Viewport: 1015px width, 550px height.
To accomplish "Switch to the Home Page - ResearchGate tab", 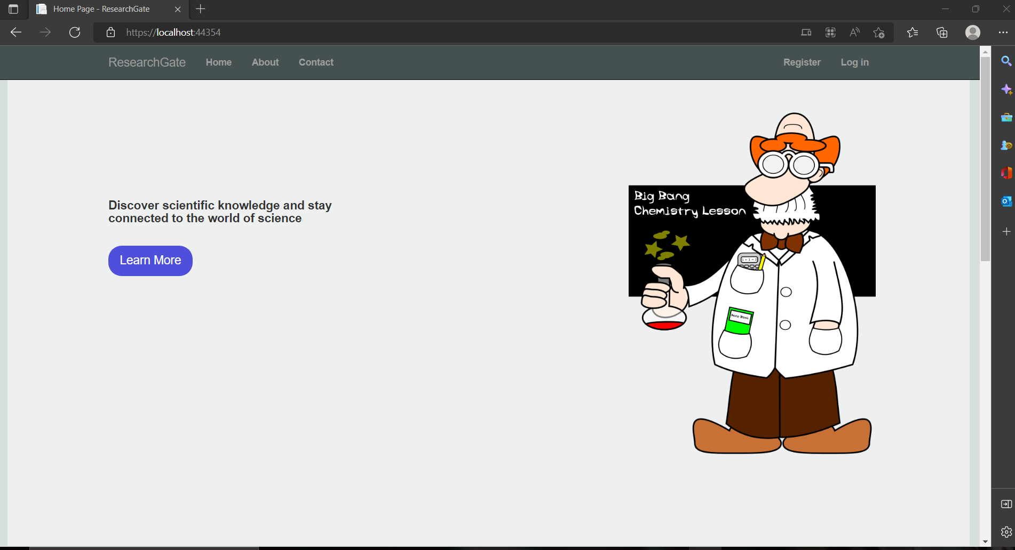I will click(101, 9).
